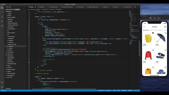Toggle bookmark on the blue shoes
This screenshot has height=95, width=169.
click(166, 50)
